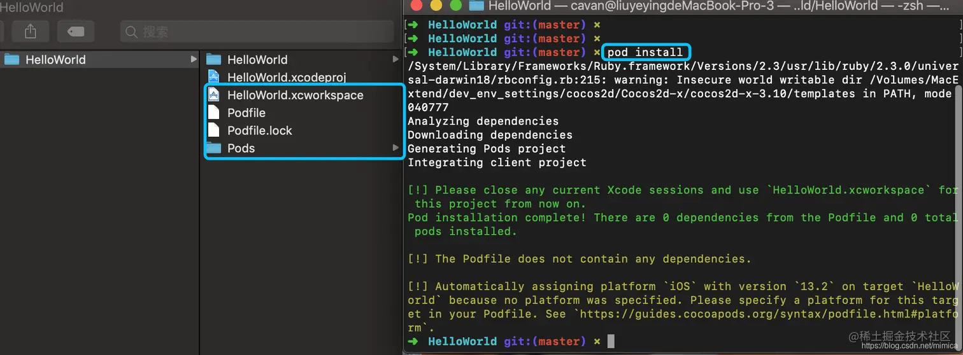Click the 'pod install' command text

pos(645,52)
